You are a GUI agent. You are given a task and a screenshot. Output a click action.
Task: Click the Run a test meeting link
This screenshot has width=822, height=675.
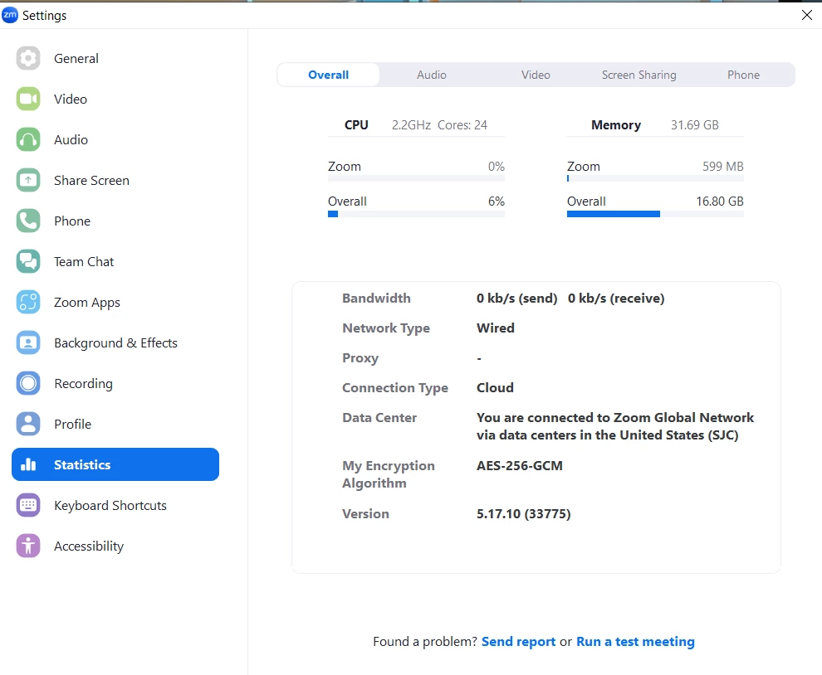[635, 642]
